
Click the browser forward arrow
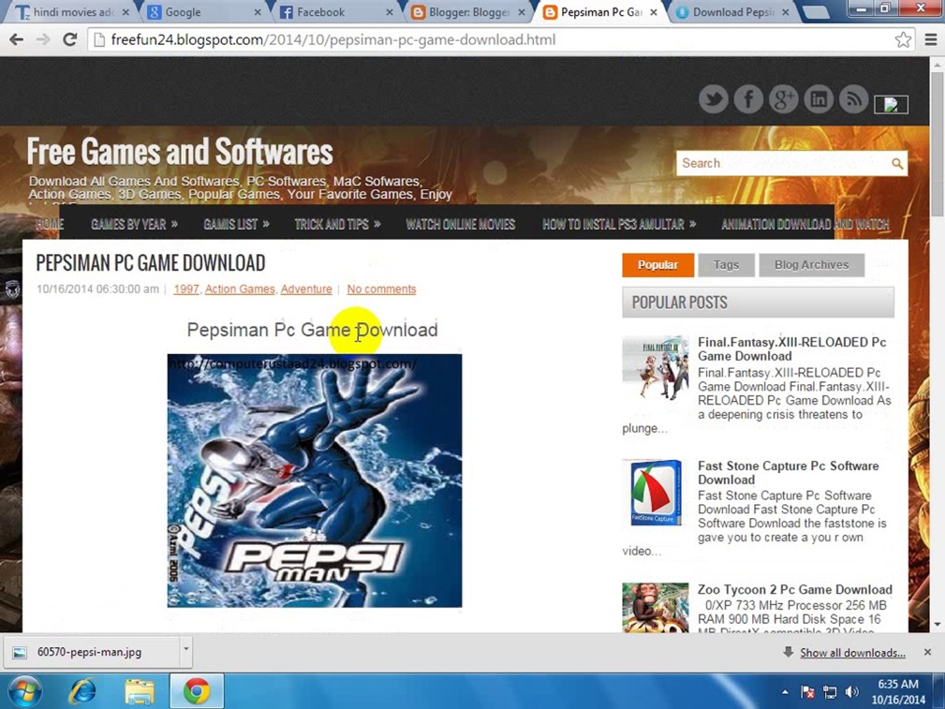[43, 39]
